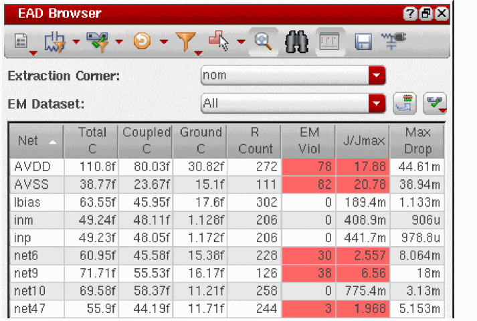
Task: Click EM Viol cell 38 for net9
Action: click(x=308, y=273)
